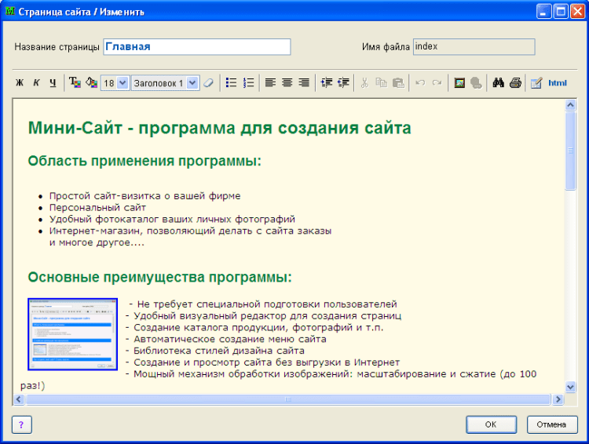Click the screenshot thumbnail in the editor
The image size is (589, 444).
click(72, 334)
